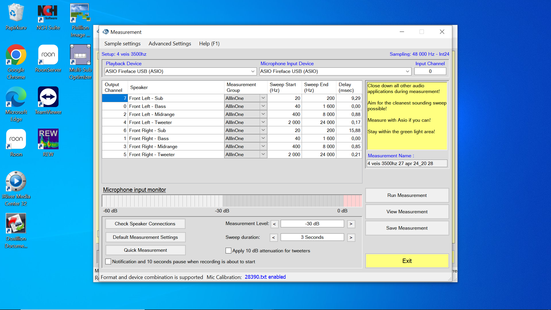This screenshot has width=551, height=310.
Task: Open the RoonServer desktop shortcut
Action: pos(48,55)
